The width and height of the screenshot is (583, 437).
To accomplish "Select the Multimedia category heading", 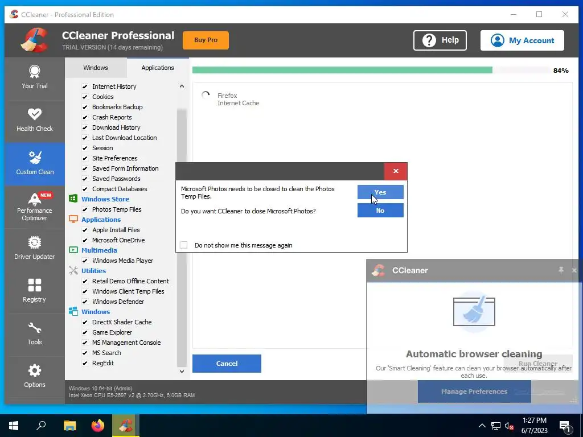I will tap(99, 250).
